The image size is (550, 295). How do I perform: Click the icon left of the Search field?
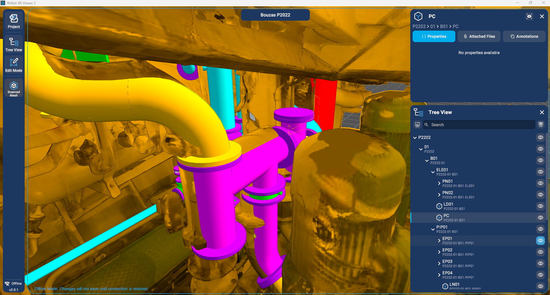tap(417, 125)
